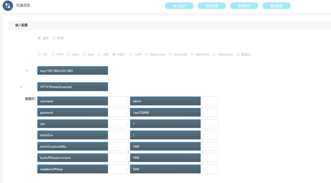Click the 机巢信息 flow icon at top left

click(x=8, y=6)
